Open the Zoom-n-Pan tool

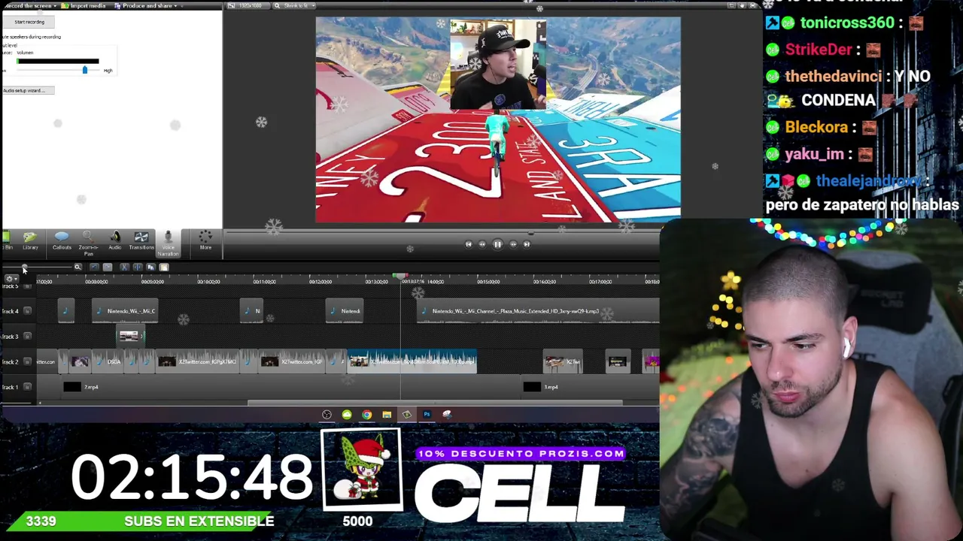pos(88,243)
